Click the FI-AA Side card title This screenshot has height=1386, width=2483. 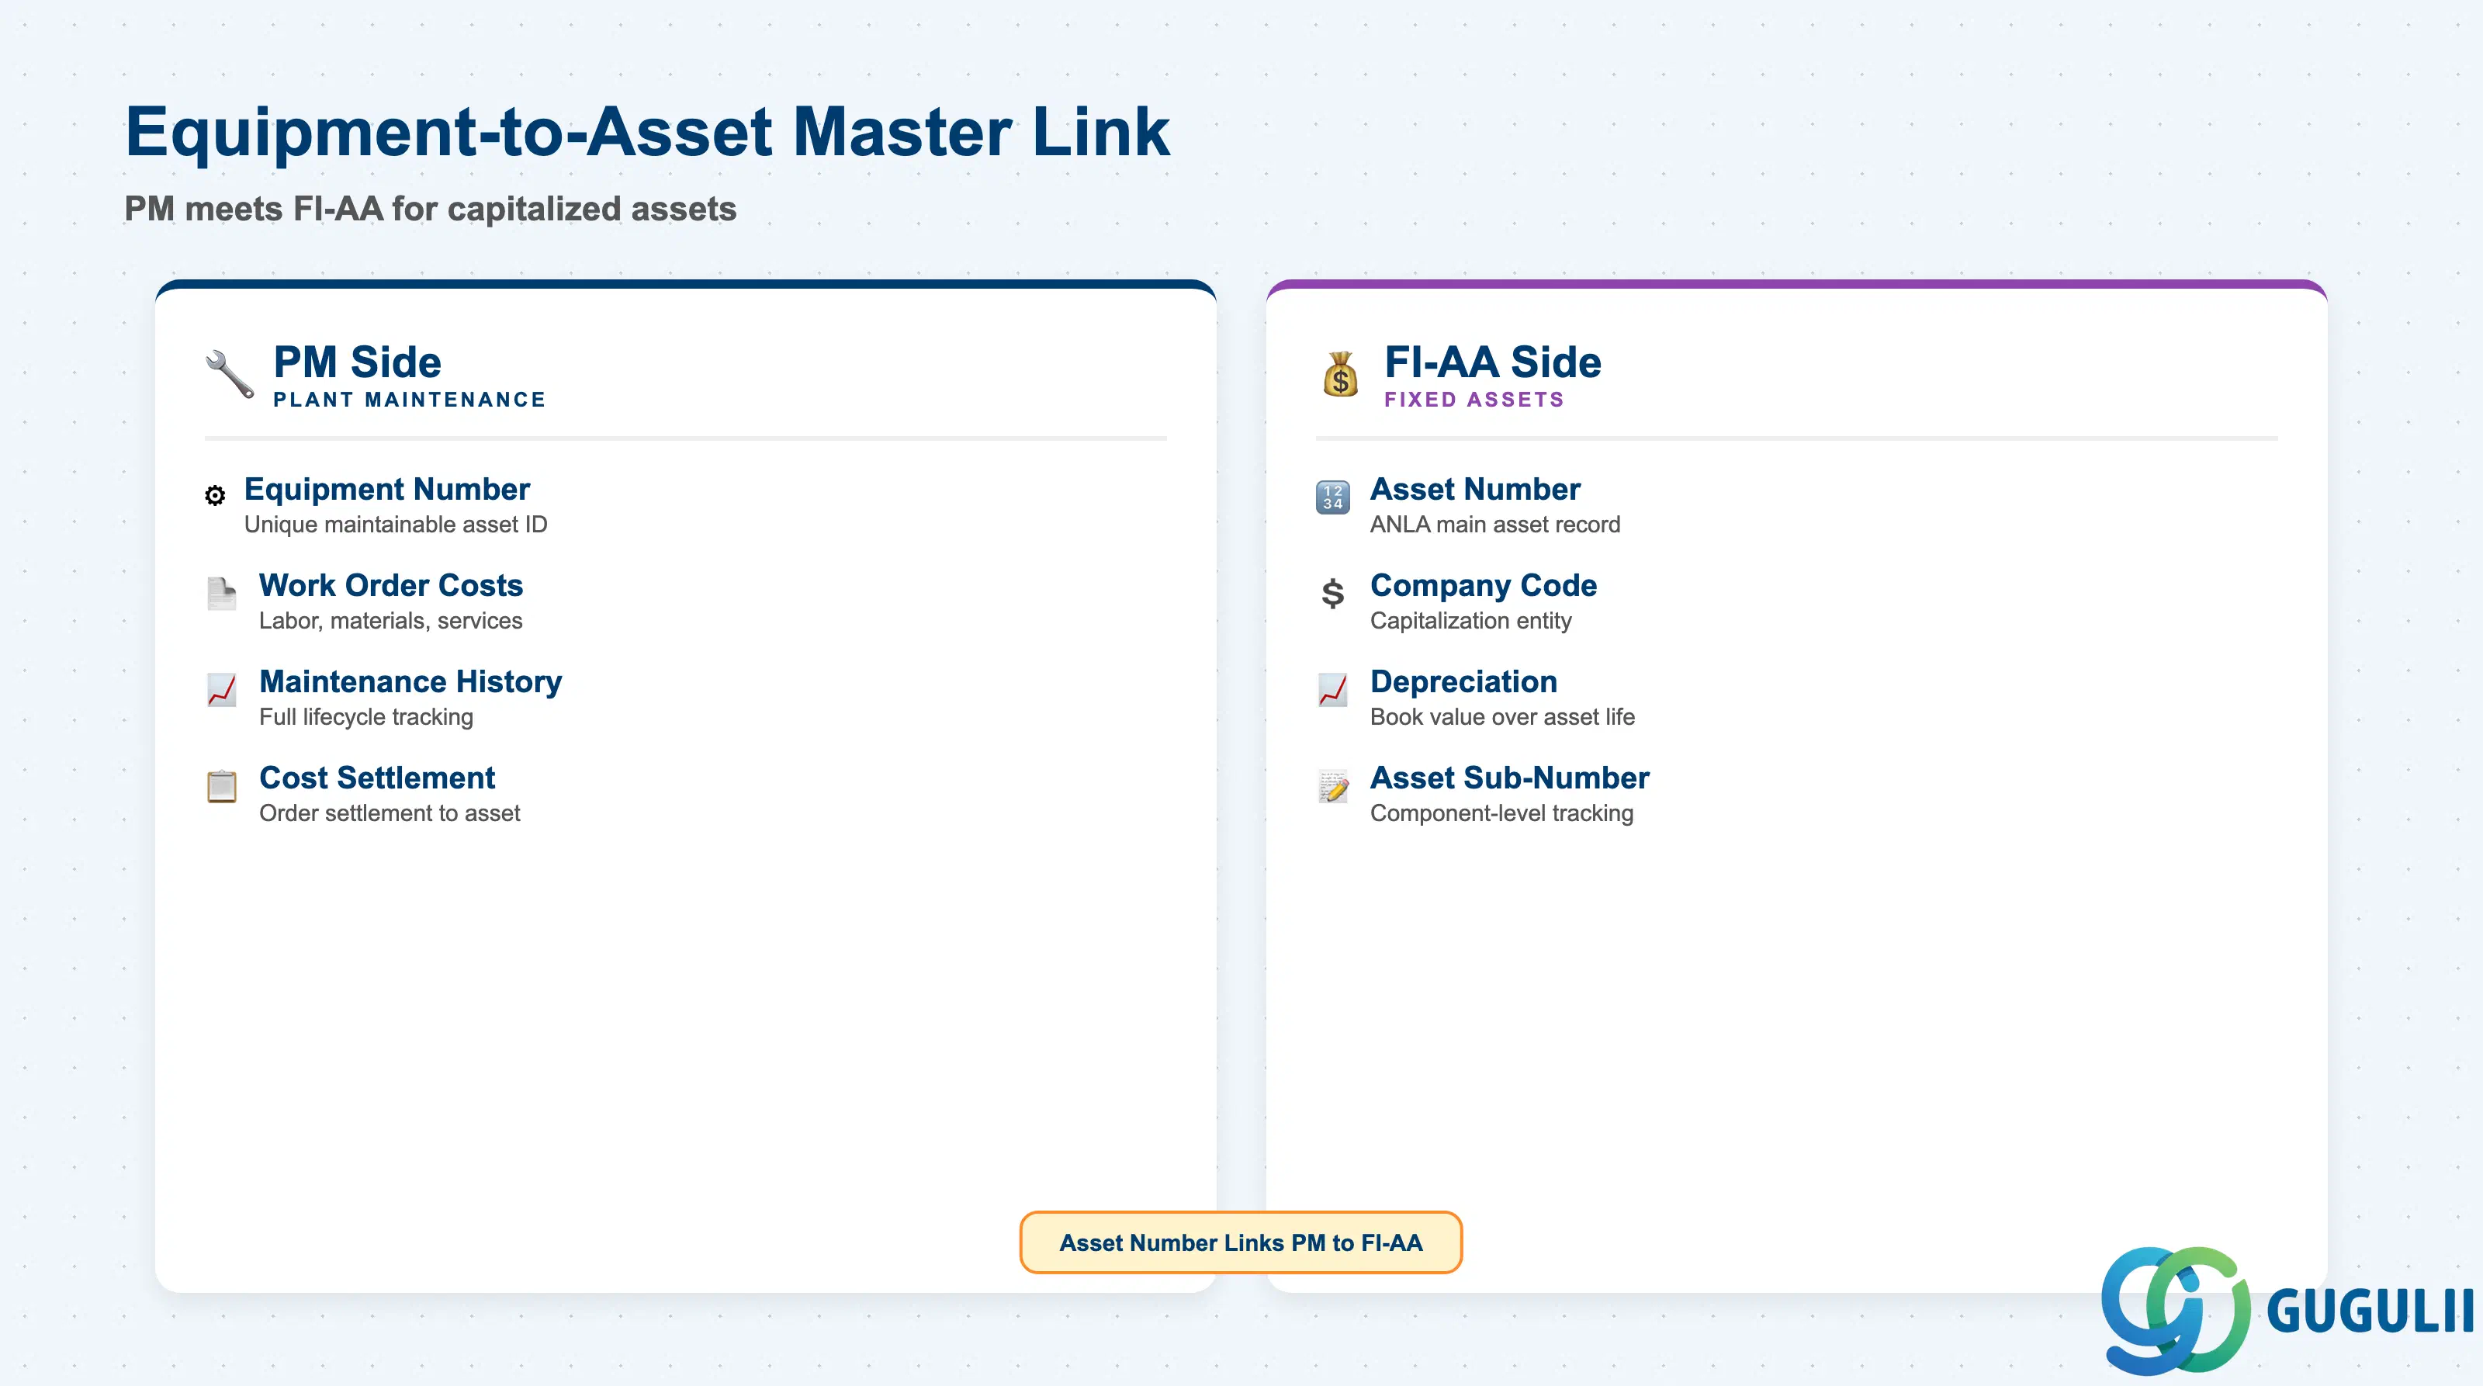point(1492,362)
